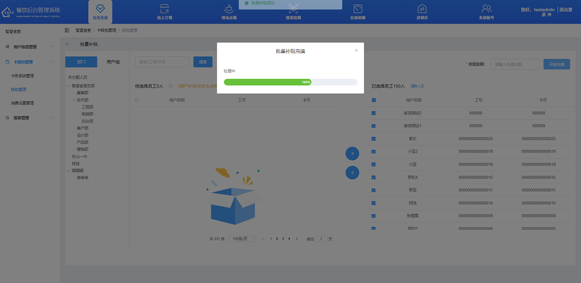Screen dimensions: 581x283
Task: Collapse the 技术部 tree node
Action: pyautogui.click(x=74, y=100)
